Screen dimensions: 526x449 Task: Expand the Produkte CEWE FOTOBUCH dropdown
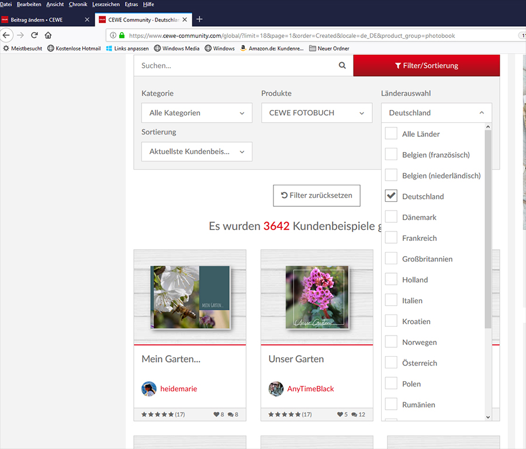tap(316, 113)
